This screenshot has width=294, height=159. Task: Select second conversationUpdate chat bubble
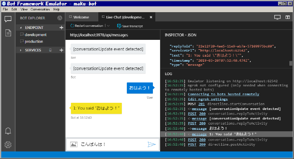click(x=108, y=68)
